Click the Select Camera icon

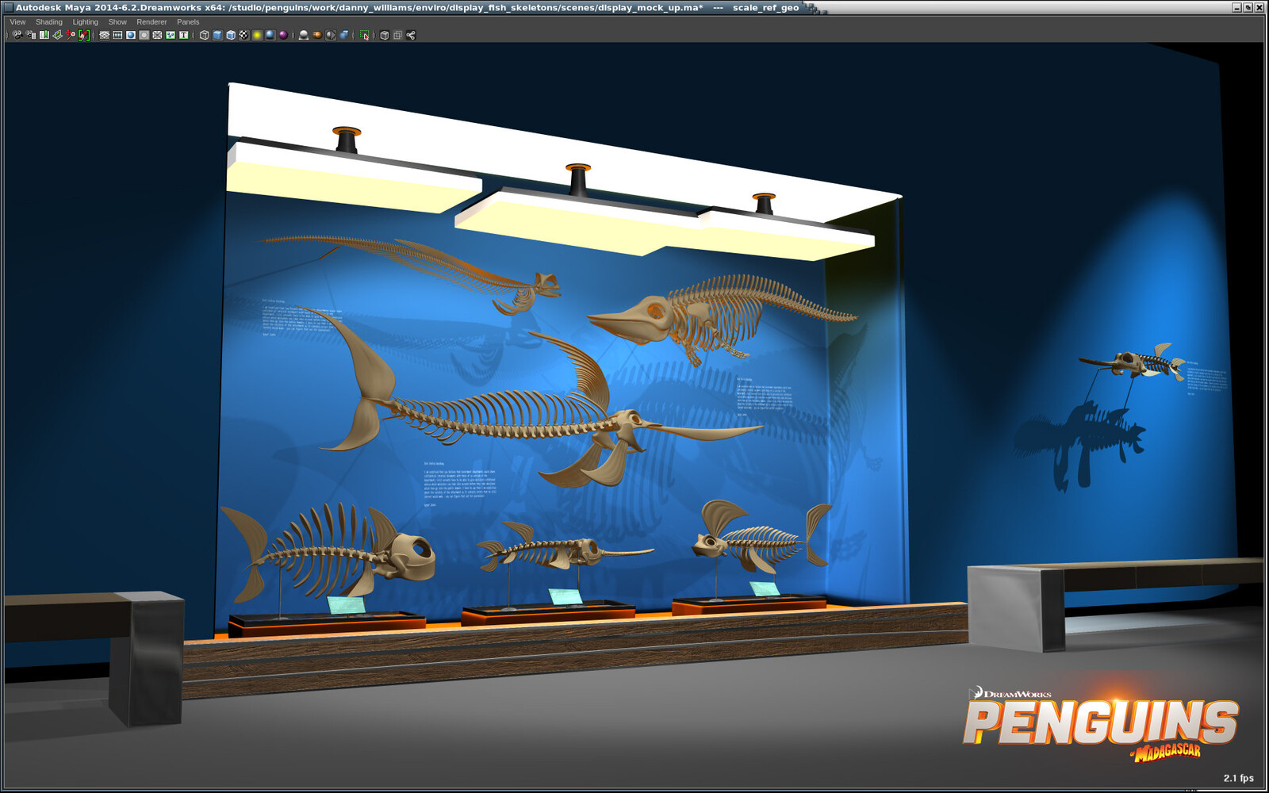coord(17,35)
